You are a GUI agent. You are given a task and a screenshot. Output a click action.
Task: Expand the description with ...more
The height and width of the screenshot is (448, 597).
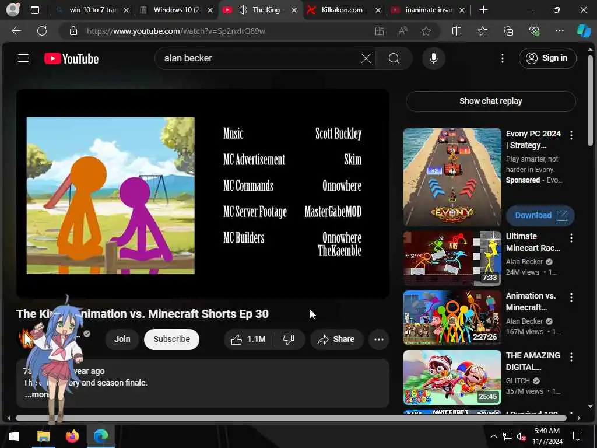(37, 394)
